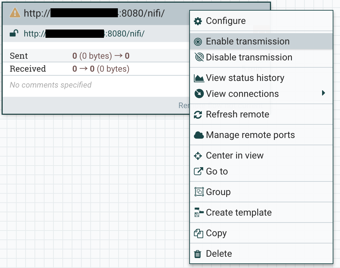Image resolution: width=340 pixels, height=268 pixels.
Task: Click the Center in view crosshair icon
Action: 198,156
